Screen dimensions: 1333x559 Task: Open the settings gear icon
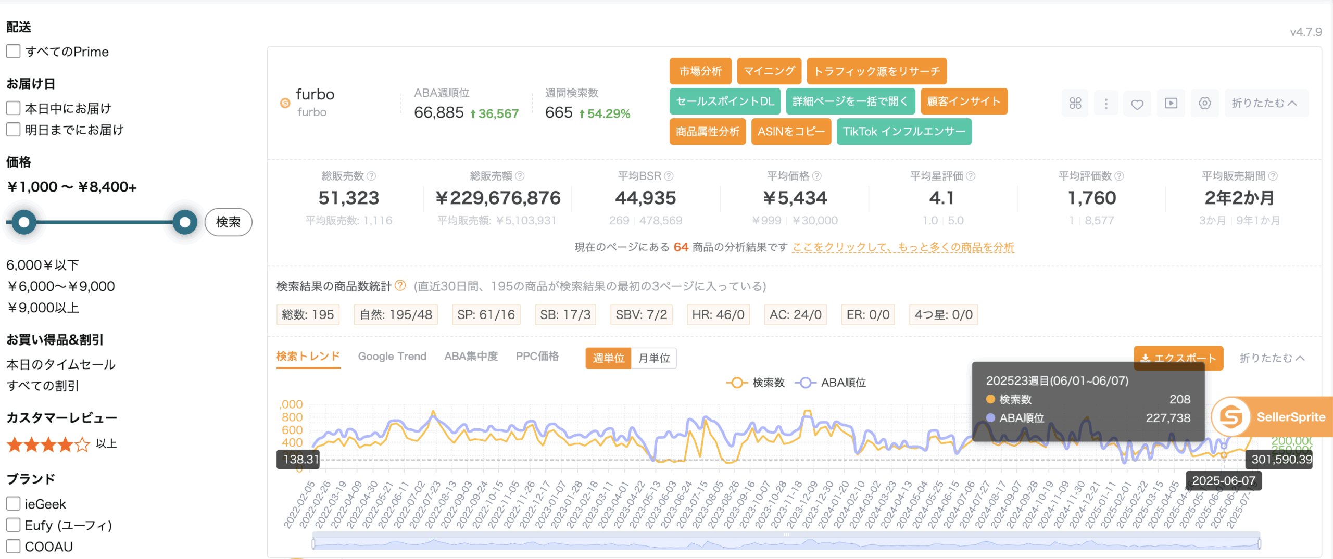pyautogui.click(x=1205, y=103)
